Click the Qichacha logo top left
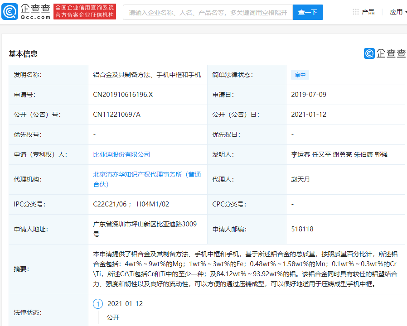 [26, 11]
